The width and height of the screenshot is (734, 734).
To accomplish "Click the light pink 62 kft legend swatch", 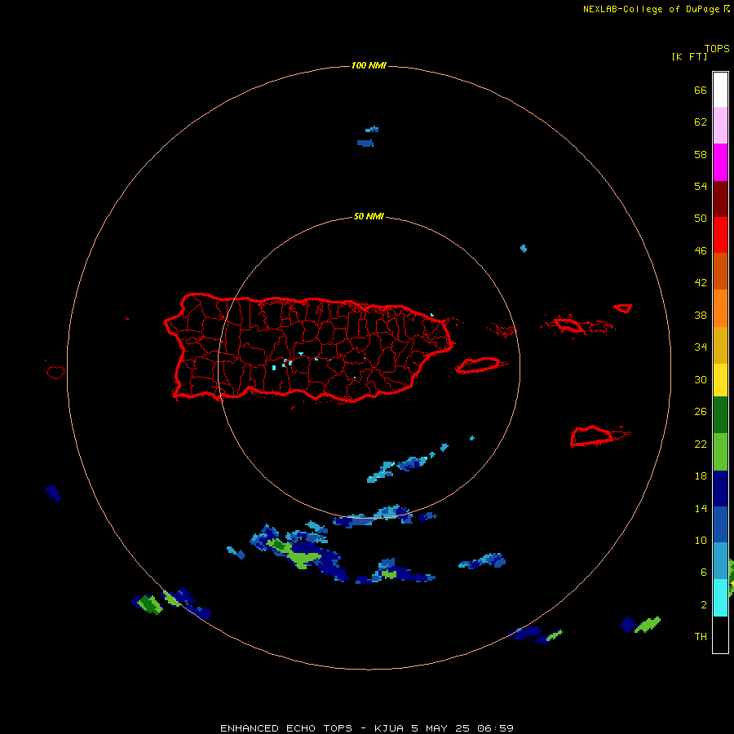I will pos(720,125).
